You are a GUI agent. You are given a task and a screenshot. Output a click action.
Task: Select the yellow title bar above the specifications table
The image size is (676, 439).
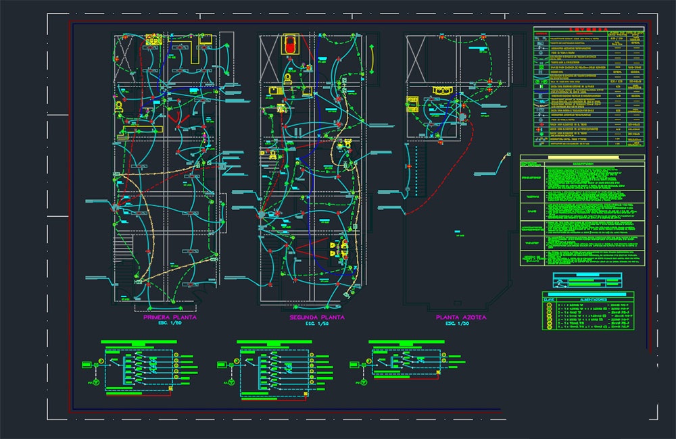coord(583,157)
